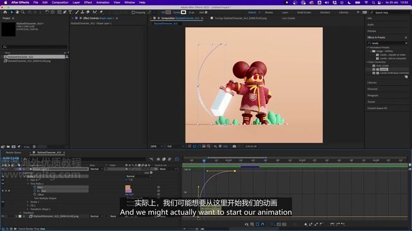The width and height of the screenshot is (412, 231).
Task: Open the Libraries workspace
Action: pyautogui.click(x=344, y=12)
